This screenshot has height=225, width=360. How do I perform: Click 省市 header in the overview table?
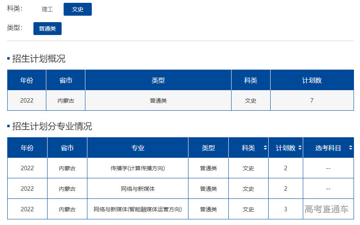(66, 80)
